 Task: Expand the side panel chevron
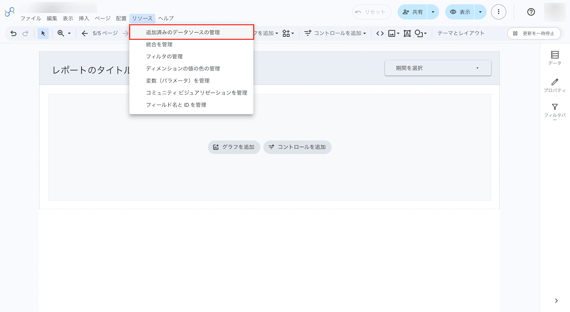(x=556, y=301)
